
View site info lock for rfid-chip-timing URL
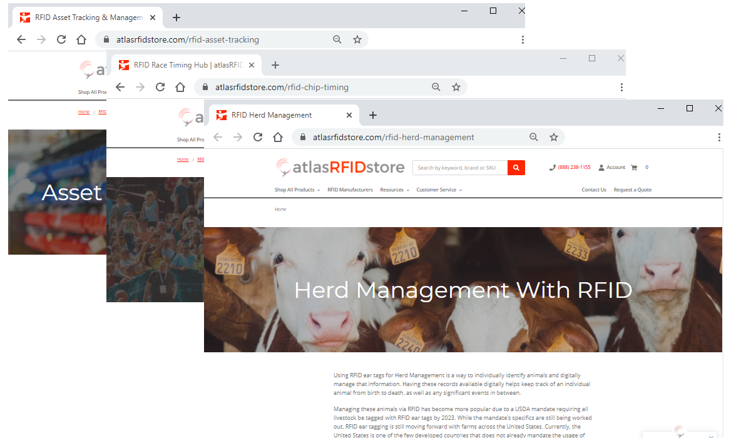pos(206,87)
